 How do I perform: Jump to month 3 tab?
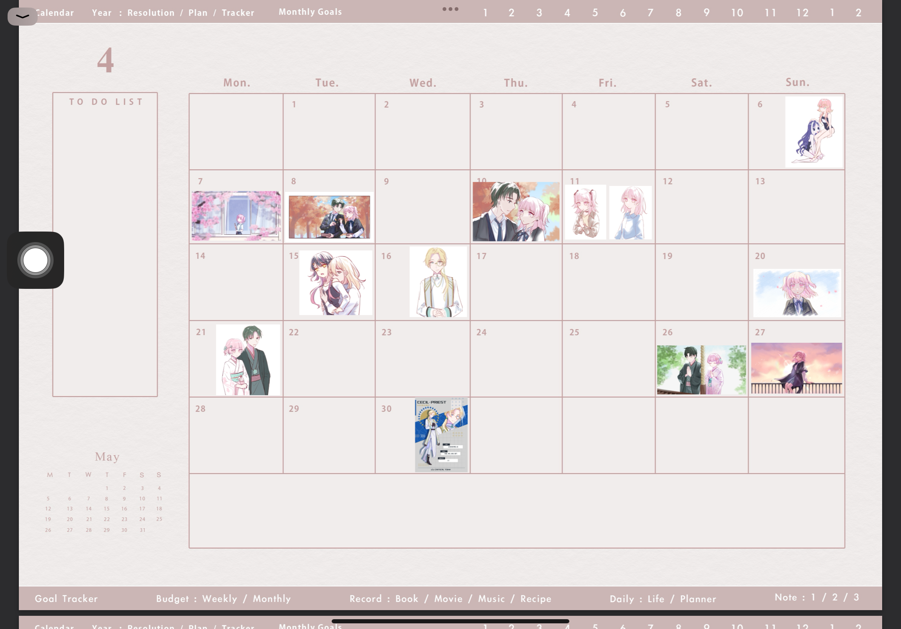pos(539,13)
